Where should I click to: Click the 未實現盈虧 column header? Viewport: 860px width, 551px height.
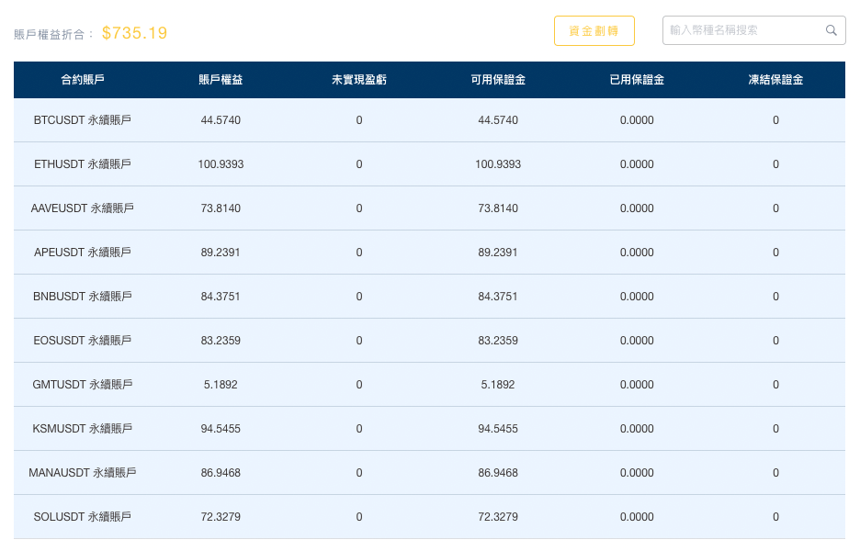pyautogui.click(x=359, y=80)
